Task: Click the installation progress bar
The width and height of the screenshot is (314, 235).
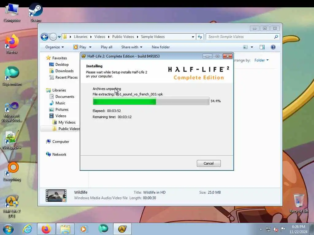Action: [x=151, y=101]
